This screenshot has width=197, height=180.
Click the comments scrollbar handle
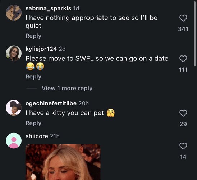[195, 33]
